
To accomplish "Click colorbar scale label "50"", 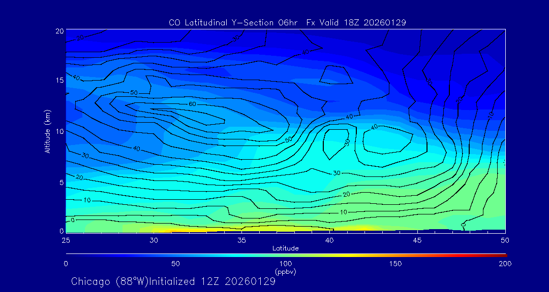I will [x=176, y=264].
